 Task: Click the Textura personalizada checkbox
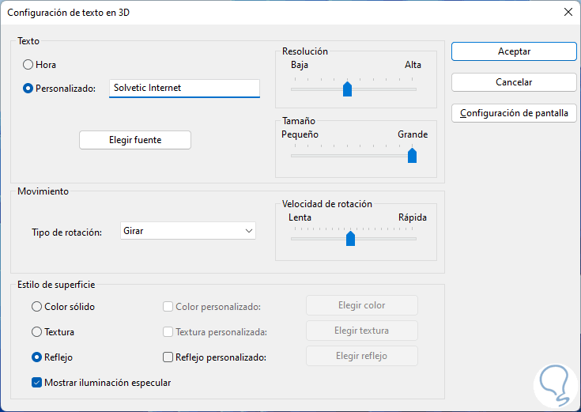point(168,332)
